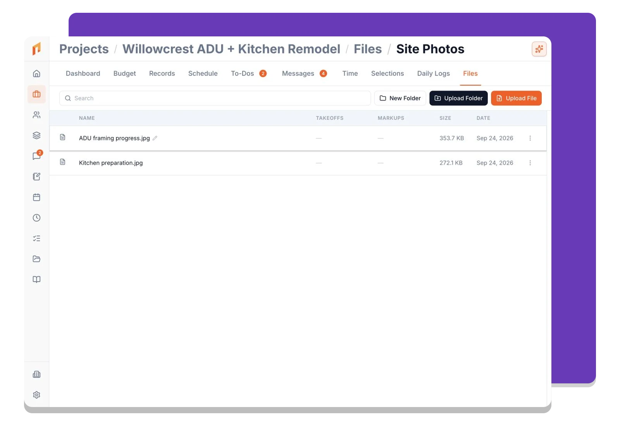Open the checklist to-dos sidebar icon

tap(36, 238)
